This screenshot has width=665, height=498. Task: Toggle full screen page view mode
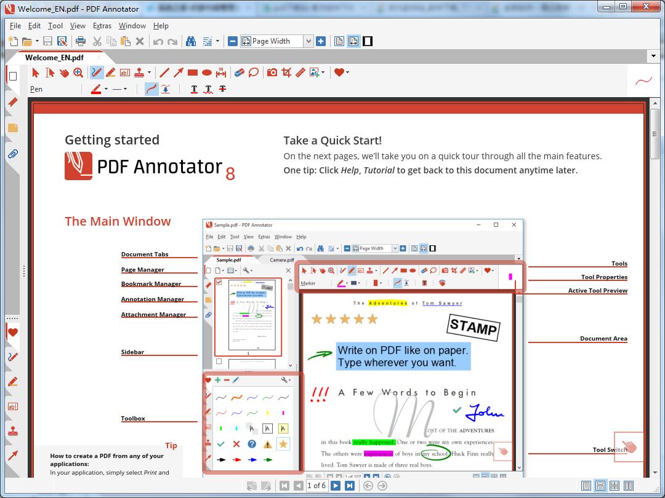tap(368, 41)
